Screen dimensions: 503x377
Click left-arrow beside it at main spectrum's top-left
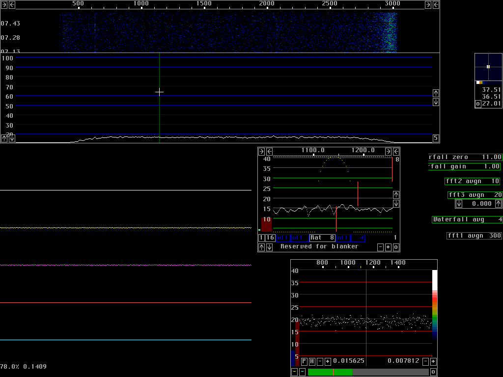pos(12,4)
